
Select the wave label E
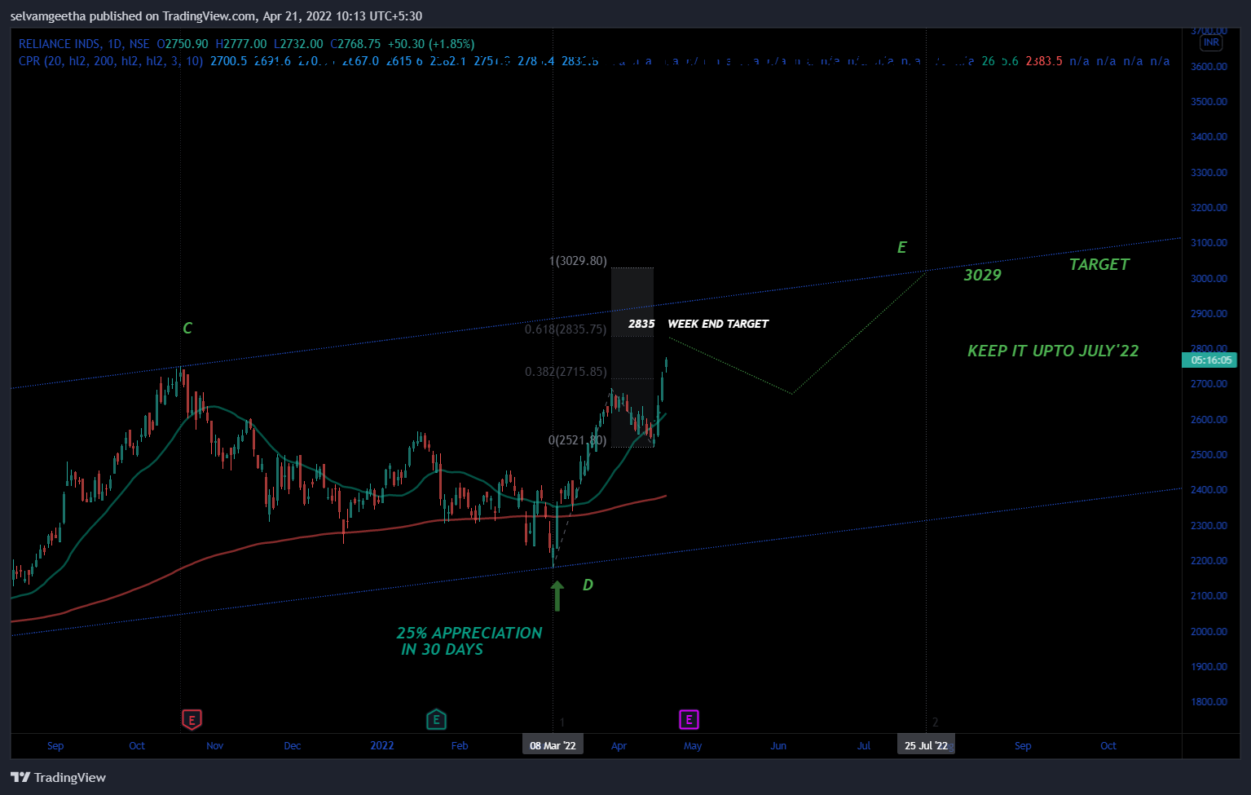[x=901, y=247]
